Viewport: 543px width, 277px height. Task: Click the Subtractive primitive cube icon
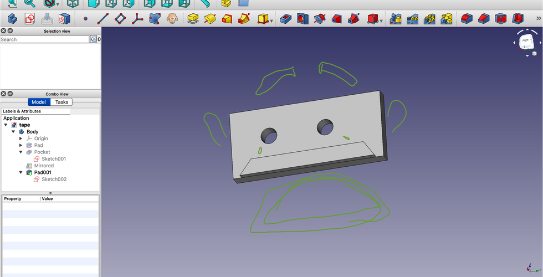point(372,18)
